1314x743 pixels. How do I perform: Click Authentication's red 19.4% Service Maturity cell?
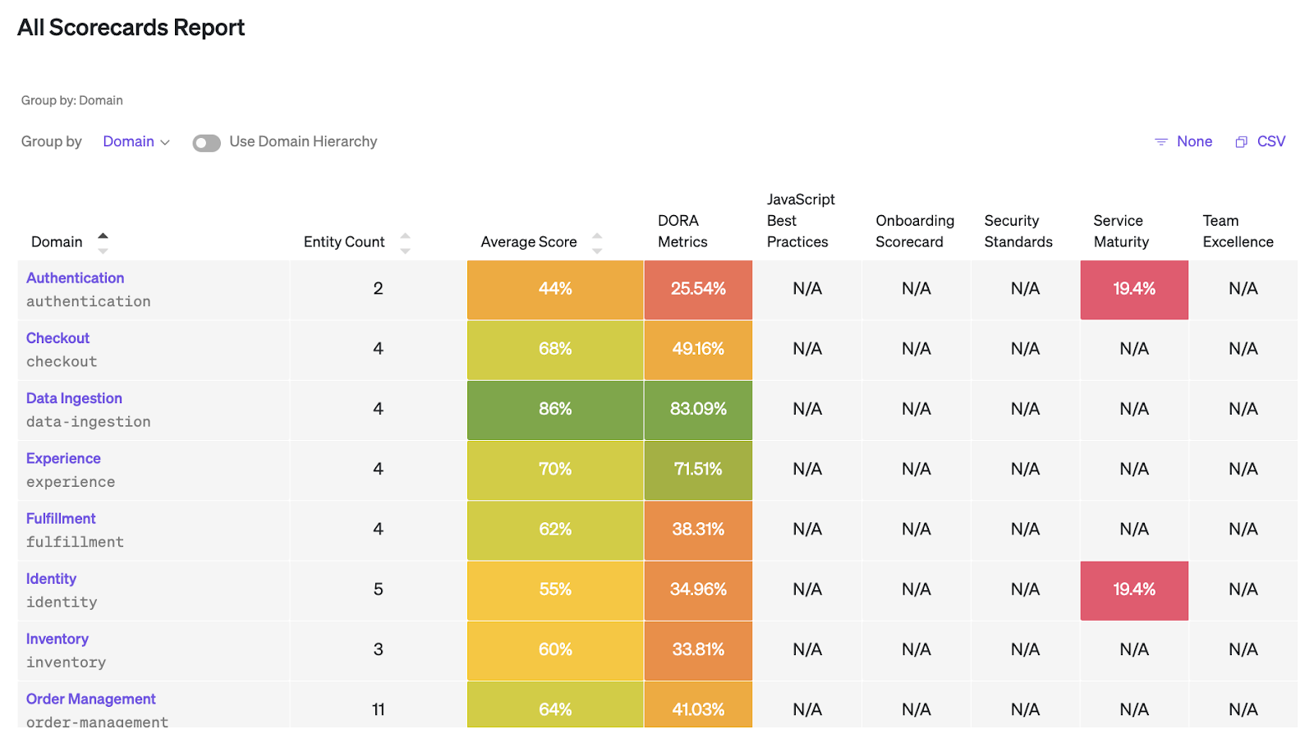coord(1133,289)
